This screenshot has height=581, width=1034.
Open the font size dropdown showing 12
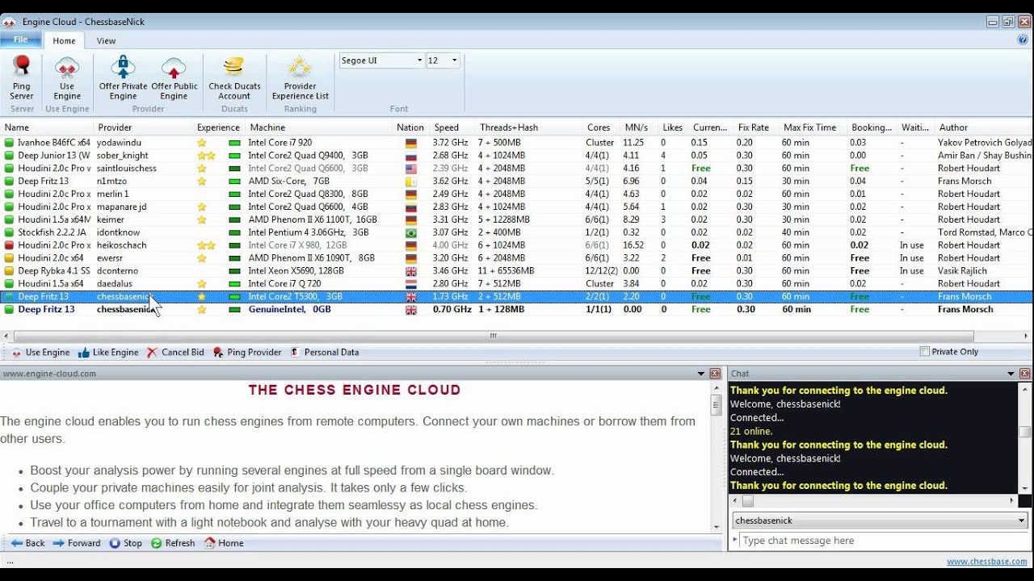[454, 61]
